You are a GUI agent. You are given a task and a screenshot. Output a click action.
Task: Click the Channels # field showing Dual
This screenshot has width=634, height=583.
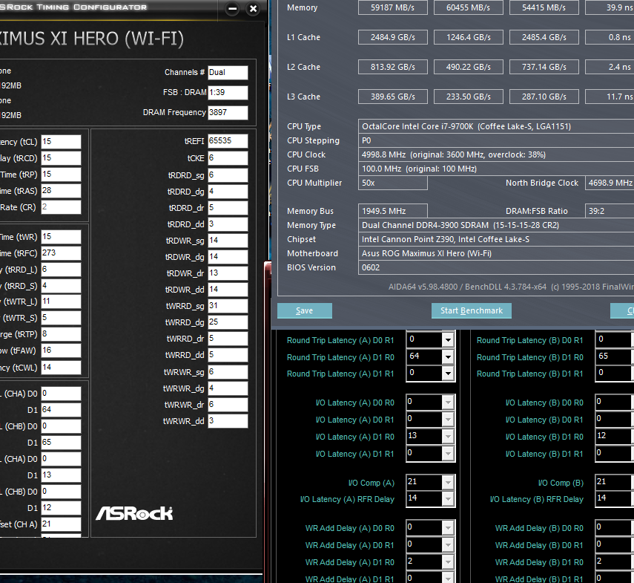228,73
